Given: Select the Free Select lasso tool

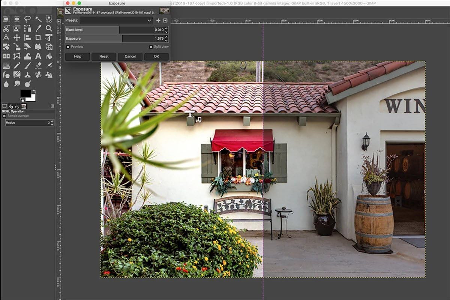Looking at the screenshot, I should [27, 19].
